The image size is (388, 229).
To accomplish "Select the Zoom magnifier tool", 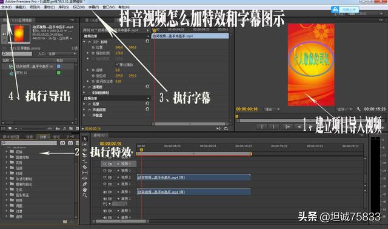I will coord(85,195).
